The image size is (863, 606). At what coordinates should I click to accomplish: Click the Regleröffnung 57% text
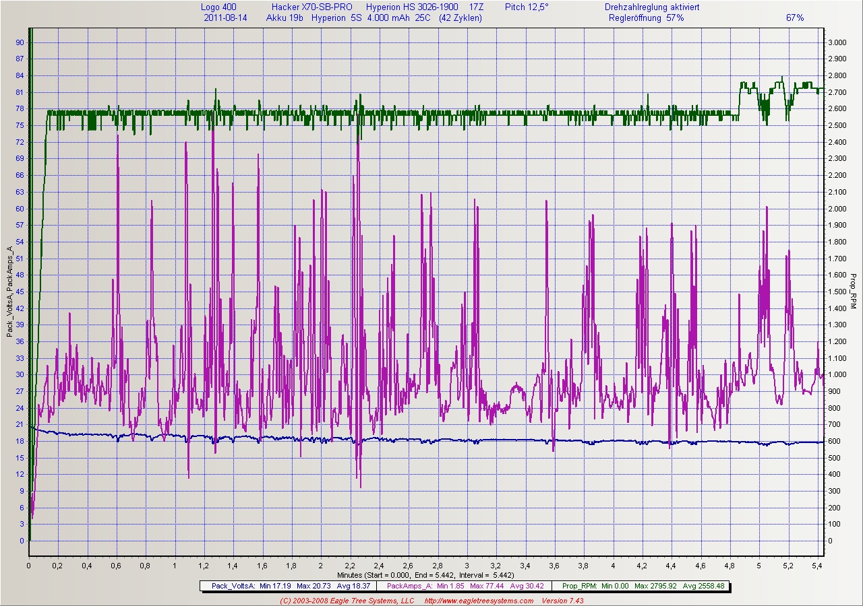(646, 18)
